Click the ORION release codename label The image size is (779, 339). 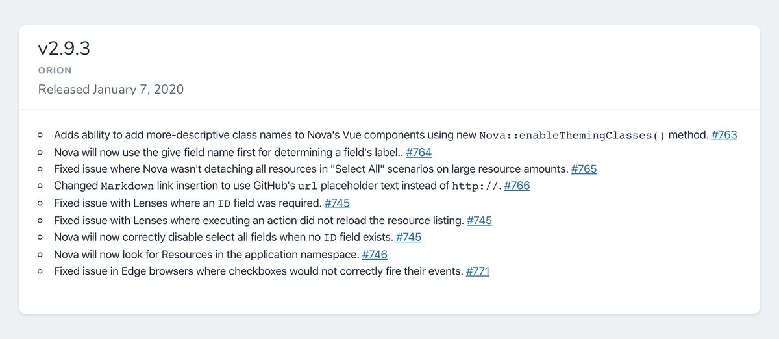[55, 70]
